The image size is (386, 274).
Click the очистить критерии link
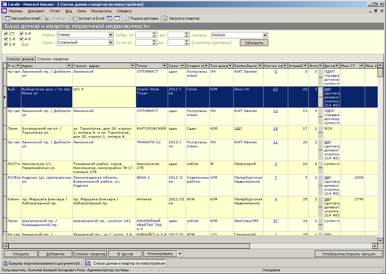click(211, 43)
